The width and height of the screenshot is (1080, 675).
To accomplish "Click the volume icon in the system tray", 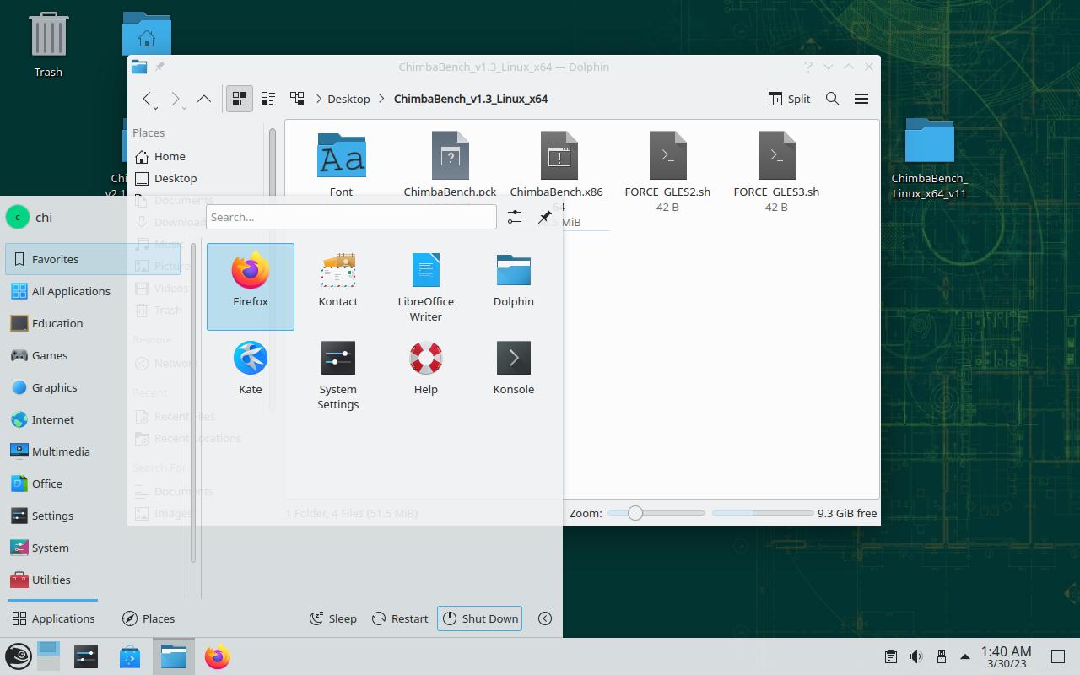I will pos(915,656).
